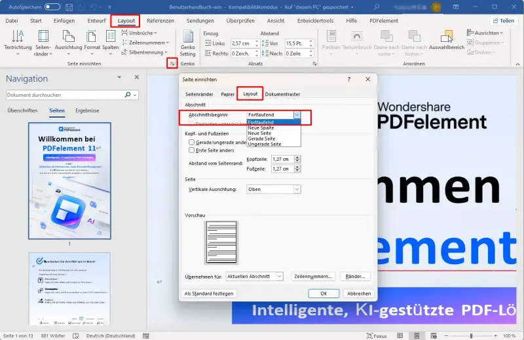Click the Einzug Links value field
Screen dimensions: 524x340
(x=242, y=43)
